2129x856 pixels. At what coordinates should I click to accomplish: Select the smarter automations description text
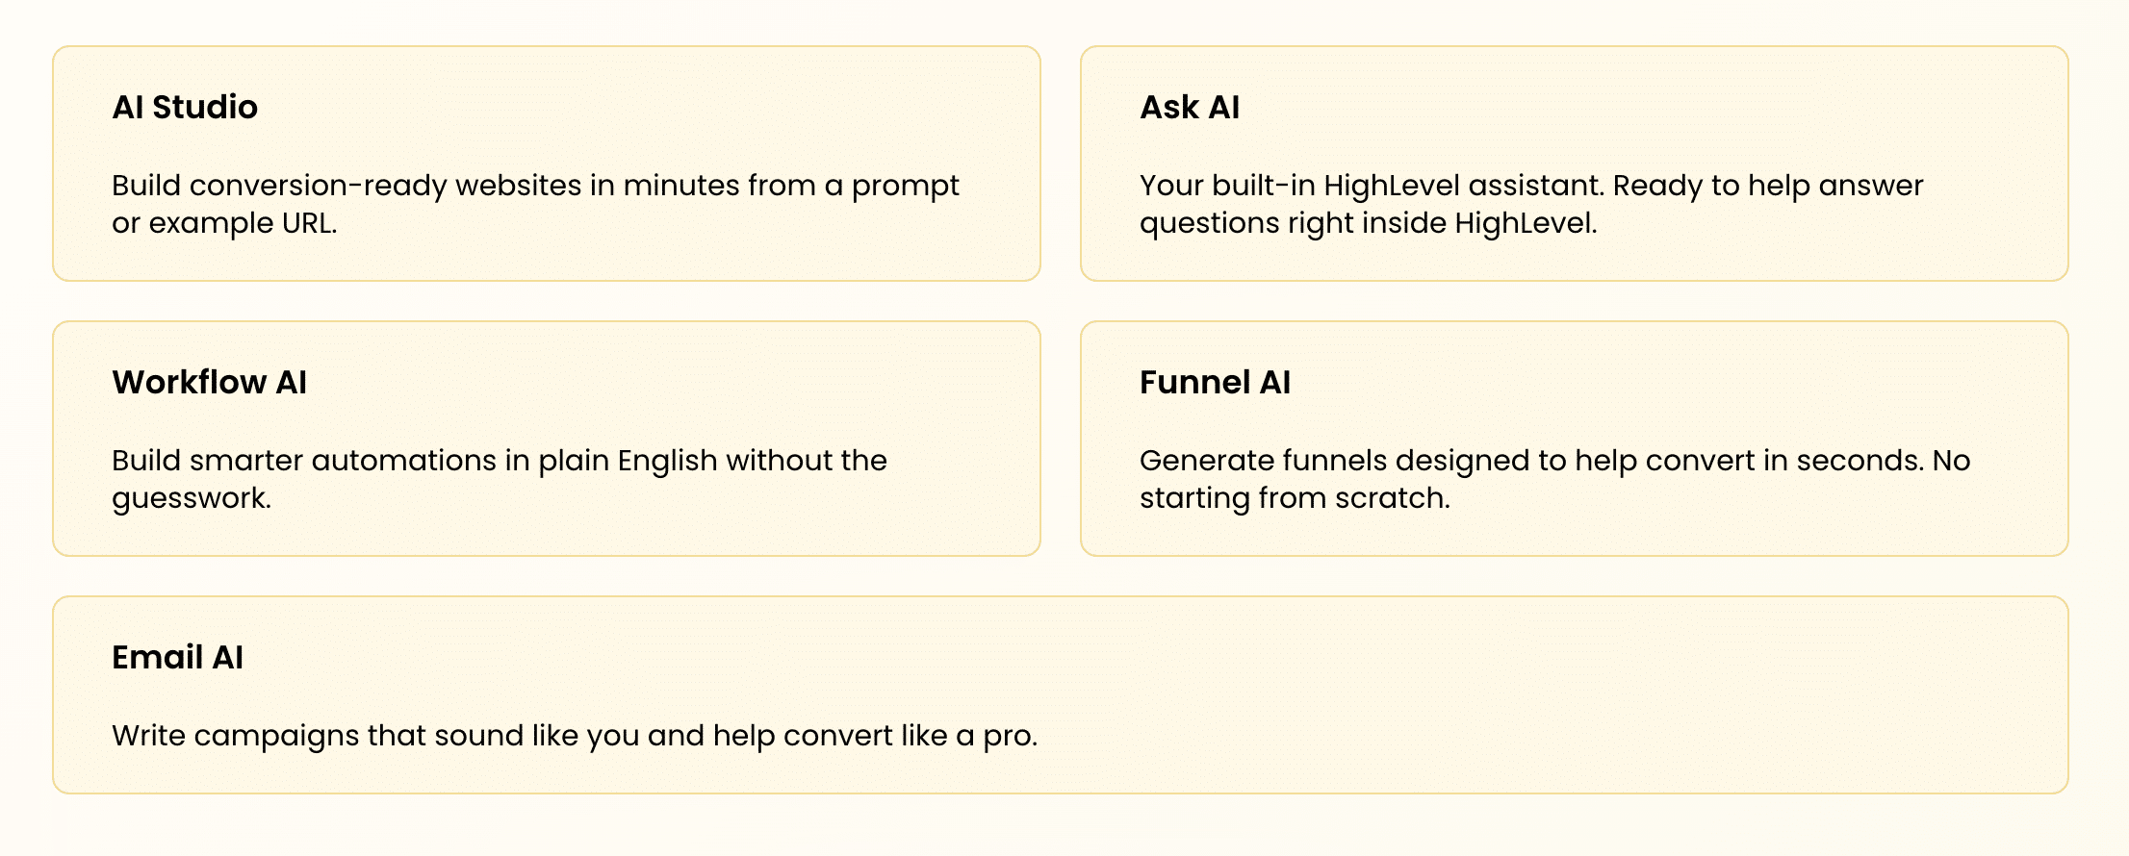tap(500, 479)
